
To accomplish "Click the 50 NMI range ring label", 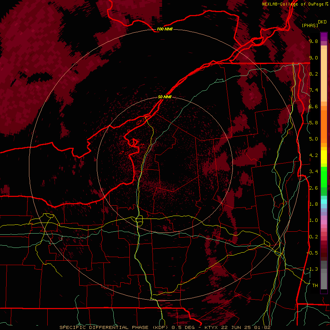I will coord(165,97).
